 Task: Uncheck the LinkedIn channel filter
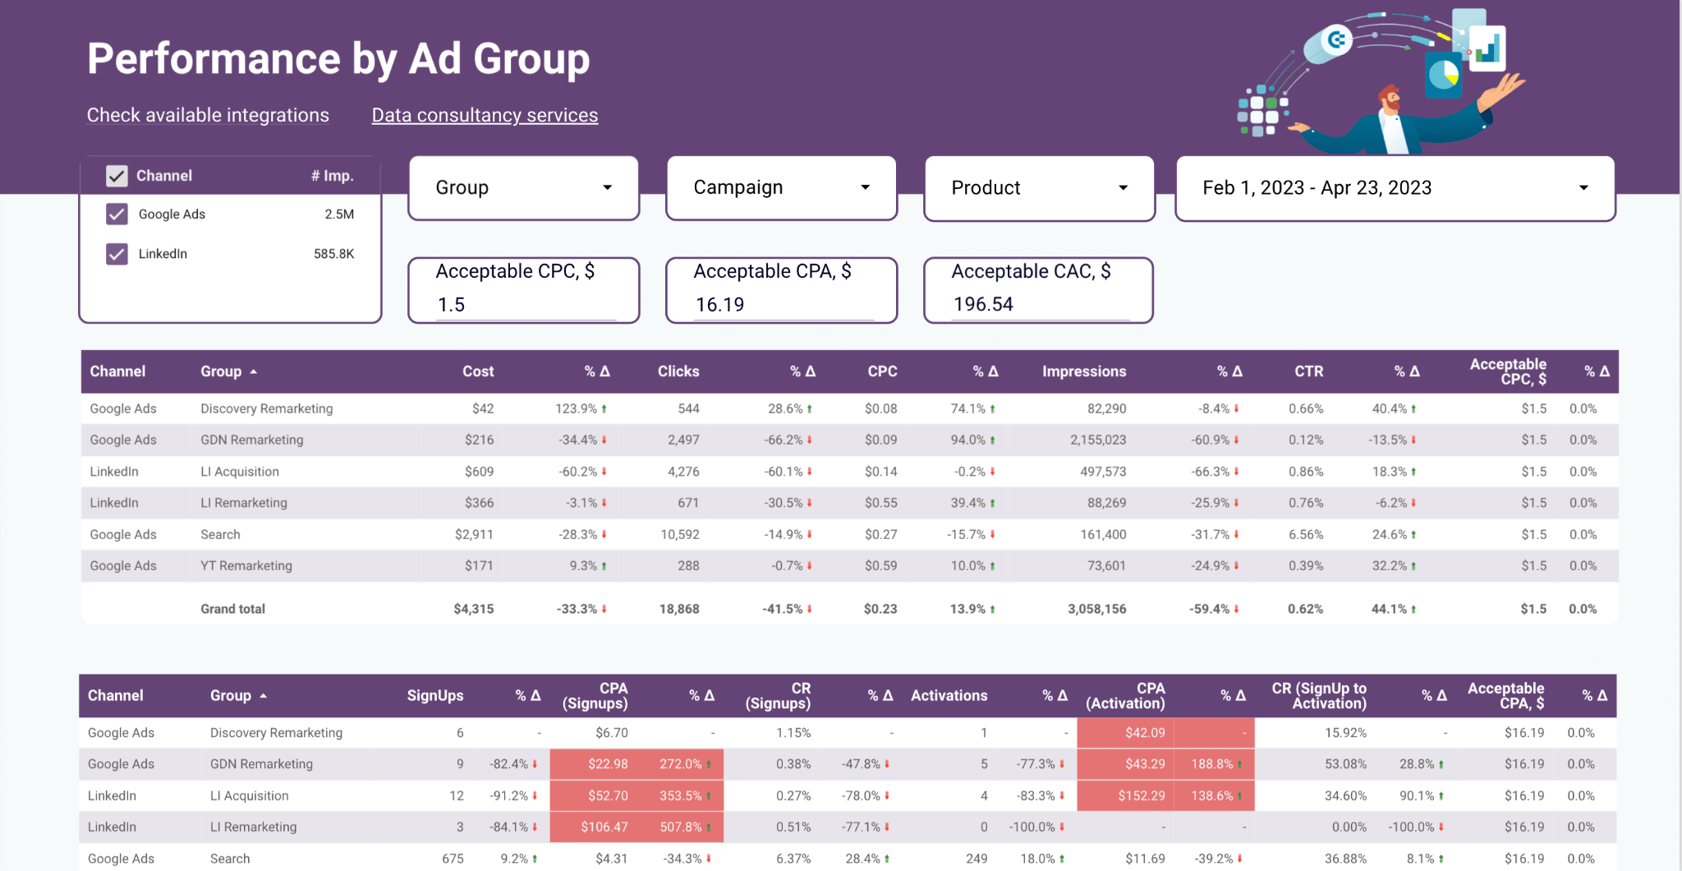coord(117,253)
